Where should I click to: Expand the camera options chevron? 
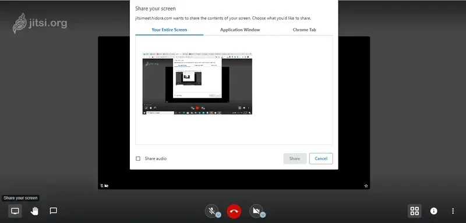click(263, 215)
